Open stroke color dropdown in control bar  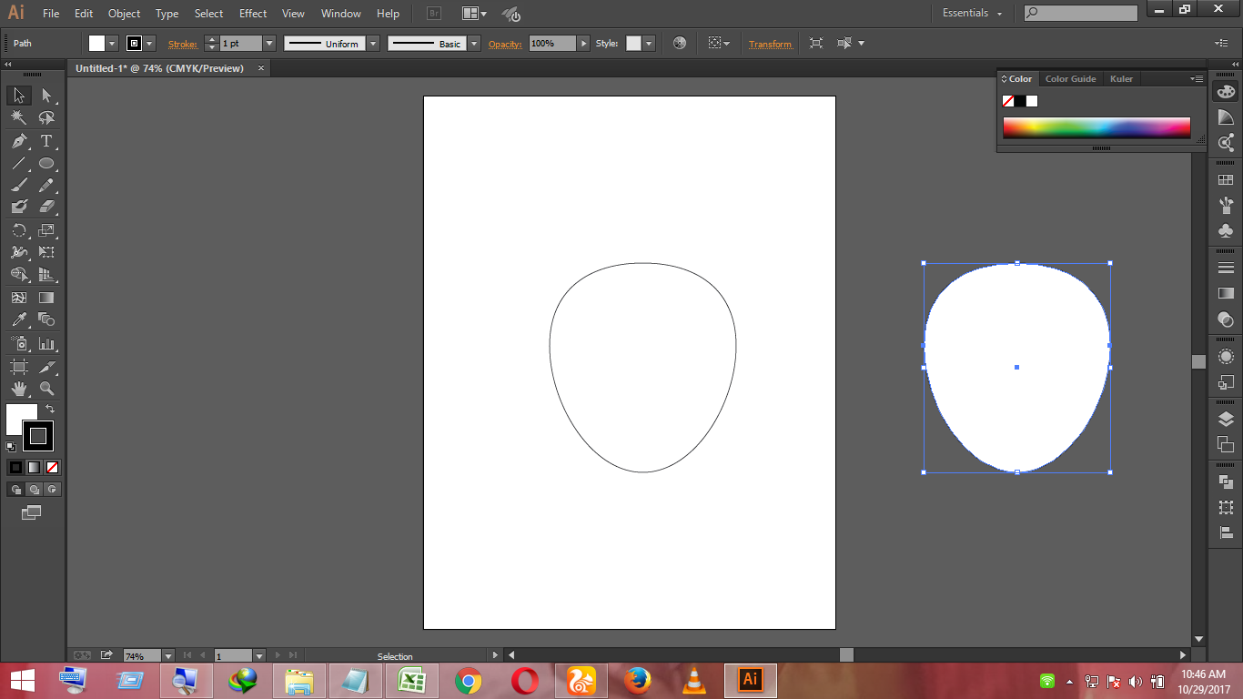(x=150, y=44)
